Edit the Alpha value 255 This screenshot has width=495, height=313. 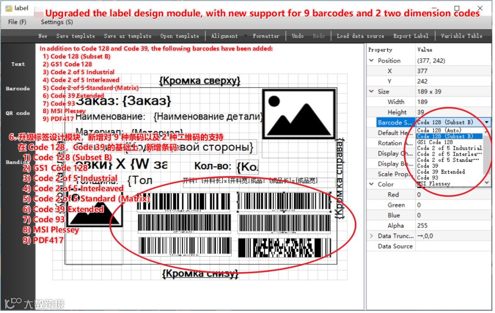[453, 225]
